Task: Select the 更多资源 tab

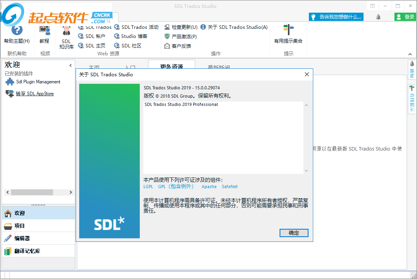Action: tap(171, 64)
